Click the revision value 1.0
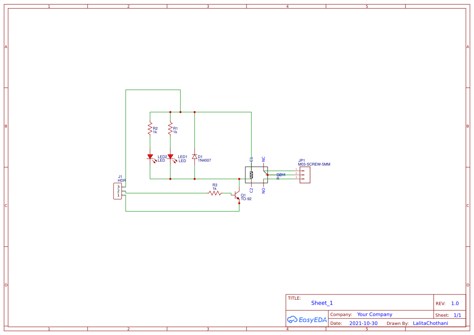Screen dimensions: 474x335 tap(455, 303)
